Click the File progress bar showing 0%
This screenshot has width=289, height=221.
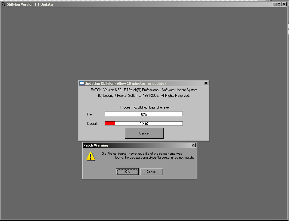(x=144, y=114)
